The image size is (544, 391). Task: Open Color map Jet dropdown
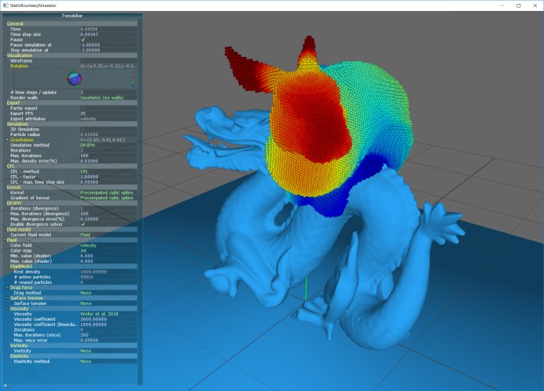[x=109, y=250]
